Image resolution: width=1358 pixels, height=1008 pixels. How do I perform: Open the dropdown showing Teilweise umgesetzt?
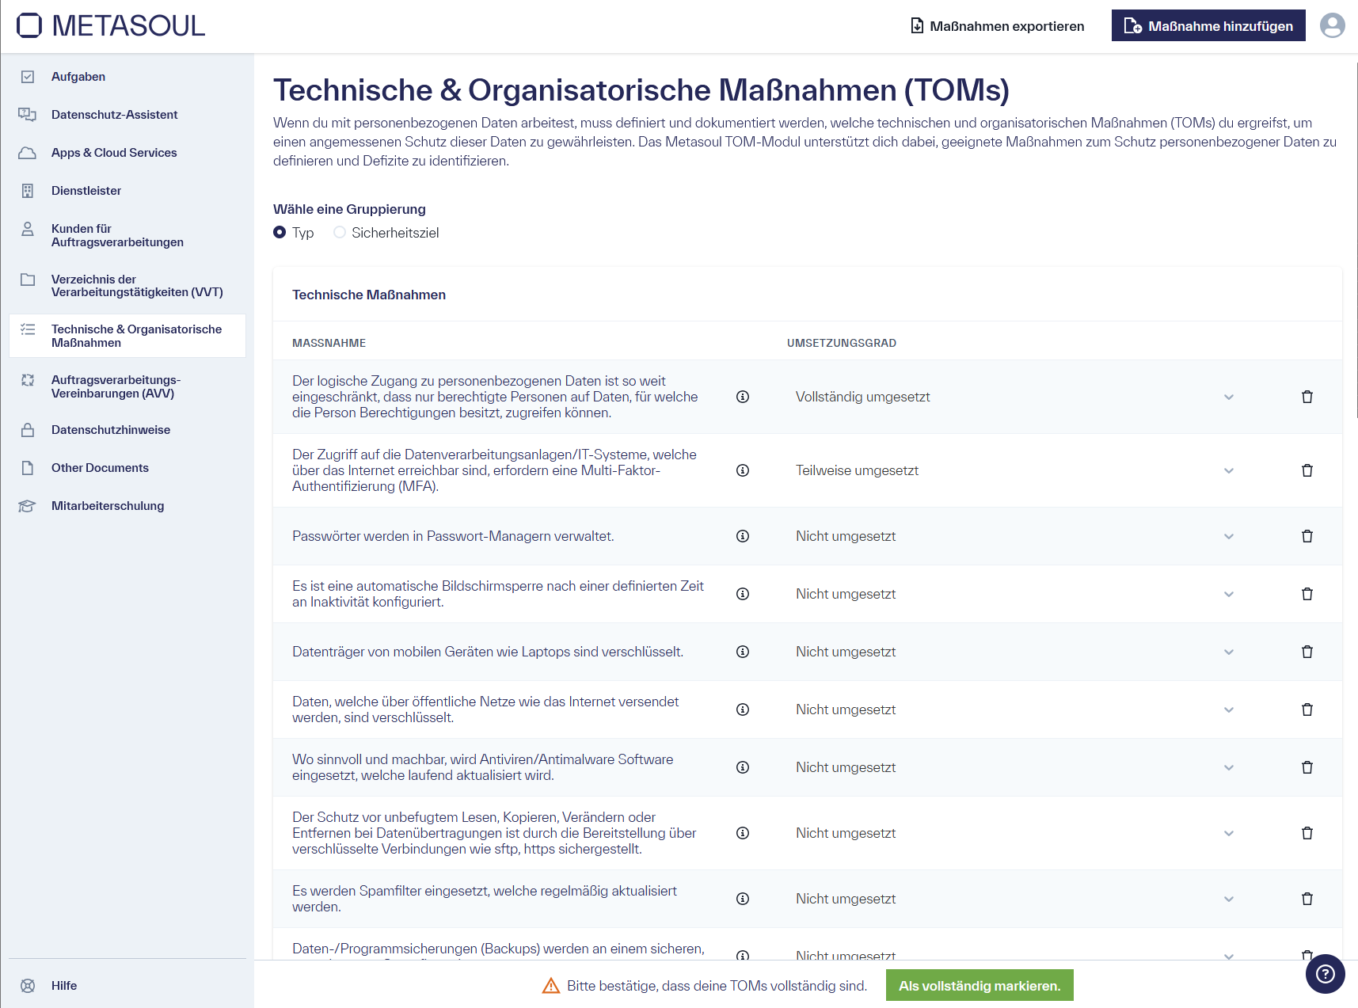click(1228, 470)
